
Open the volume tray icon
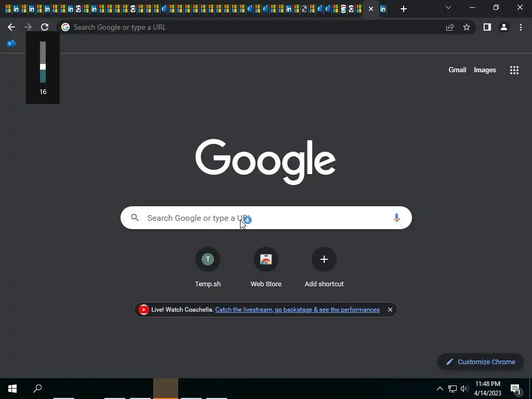(x=464, y=389)
